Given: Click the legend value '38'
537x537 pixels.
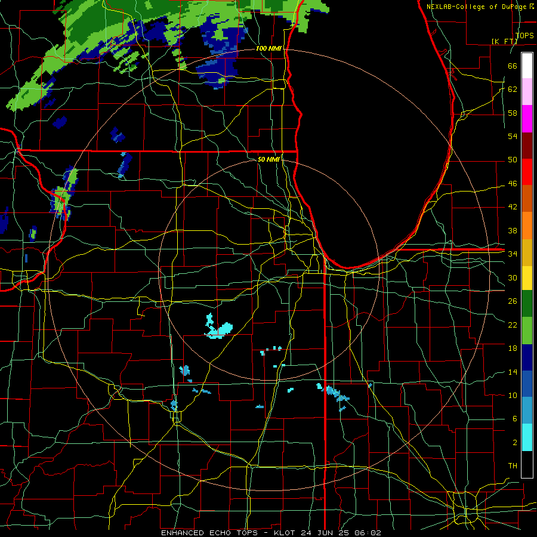Looking at the screenshot, I should pyautogui.click(x=513, y=230).
